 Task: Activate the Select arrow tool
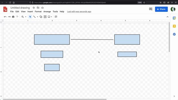click(30, 17)
